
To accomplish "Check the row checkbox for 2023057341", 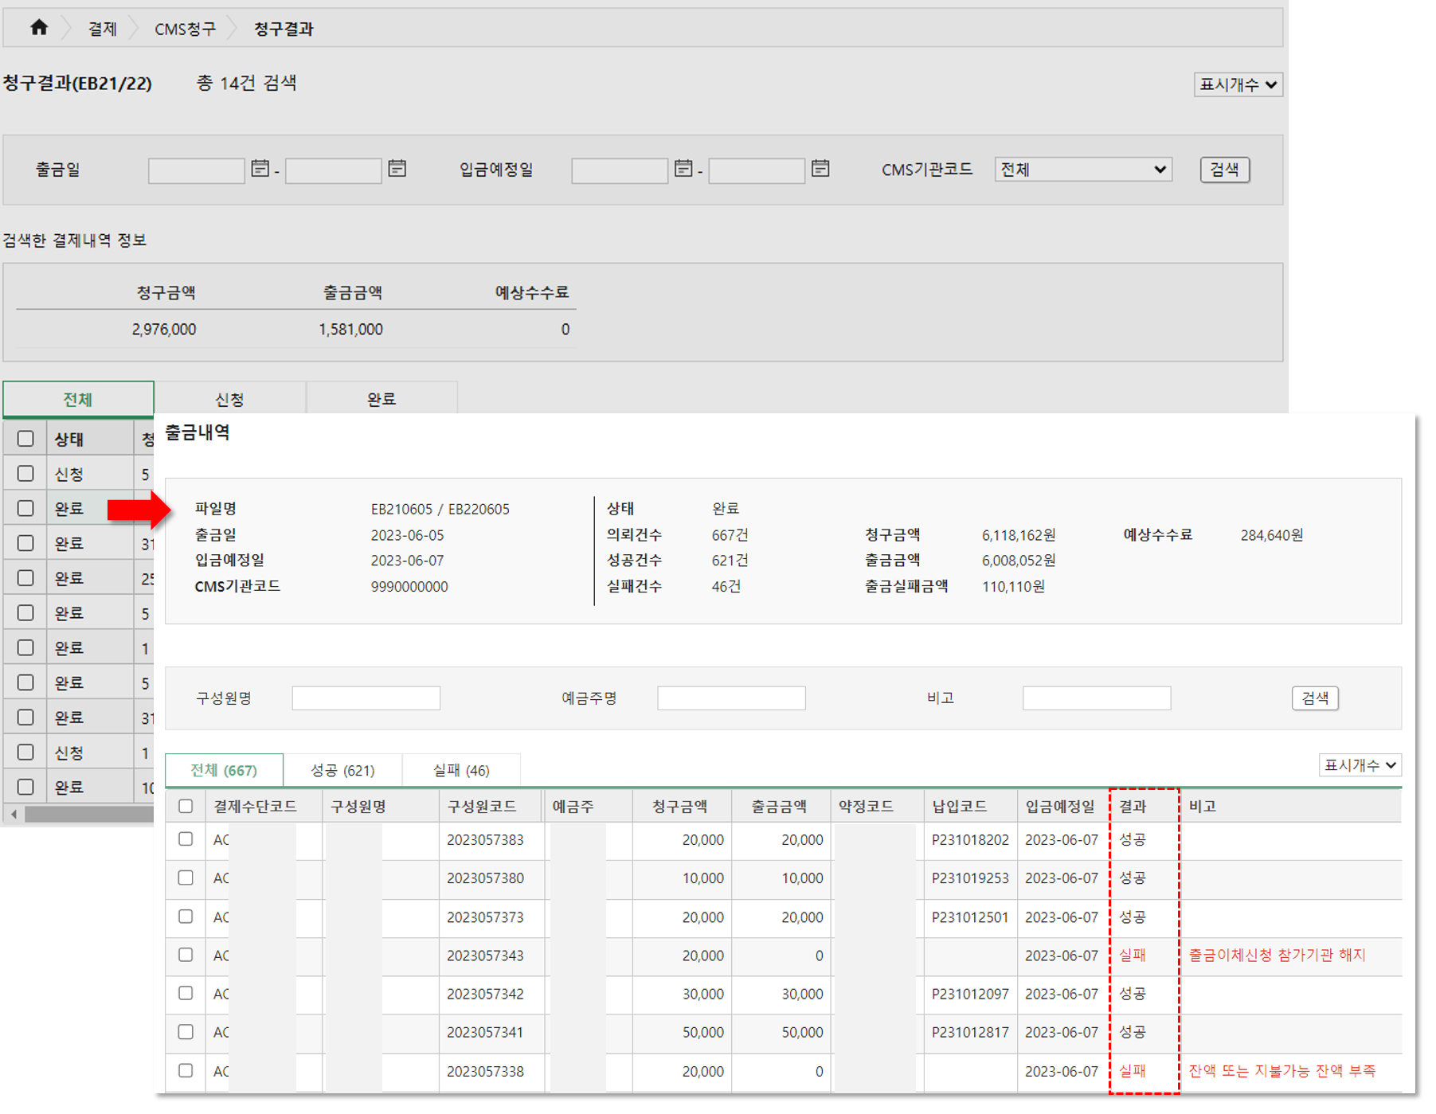I will coord(186,1032).
